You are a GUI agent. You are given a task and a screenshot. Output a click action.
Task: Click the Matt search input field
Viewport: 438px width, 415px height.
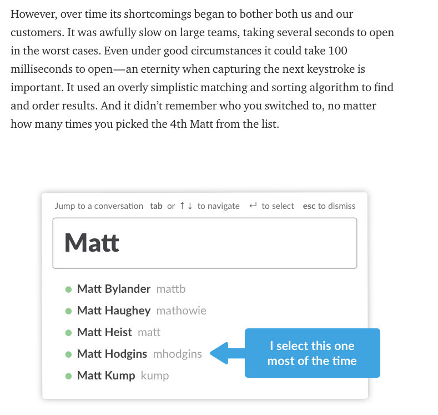pos(205,243)
